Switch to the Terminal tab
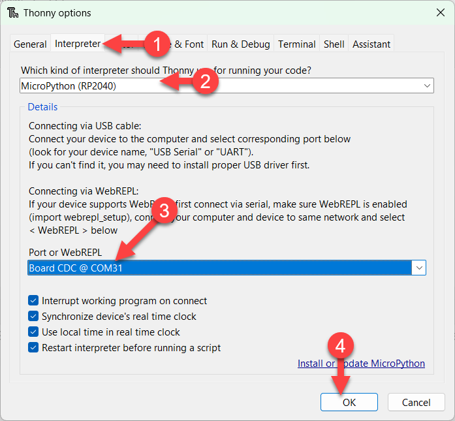This screenshot has height=421, width=455. point(296,44)
